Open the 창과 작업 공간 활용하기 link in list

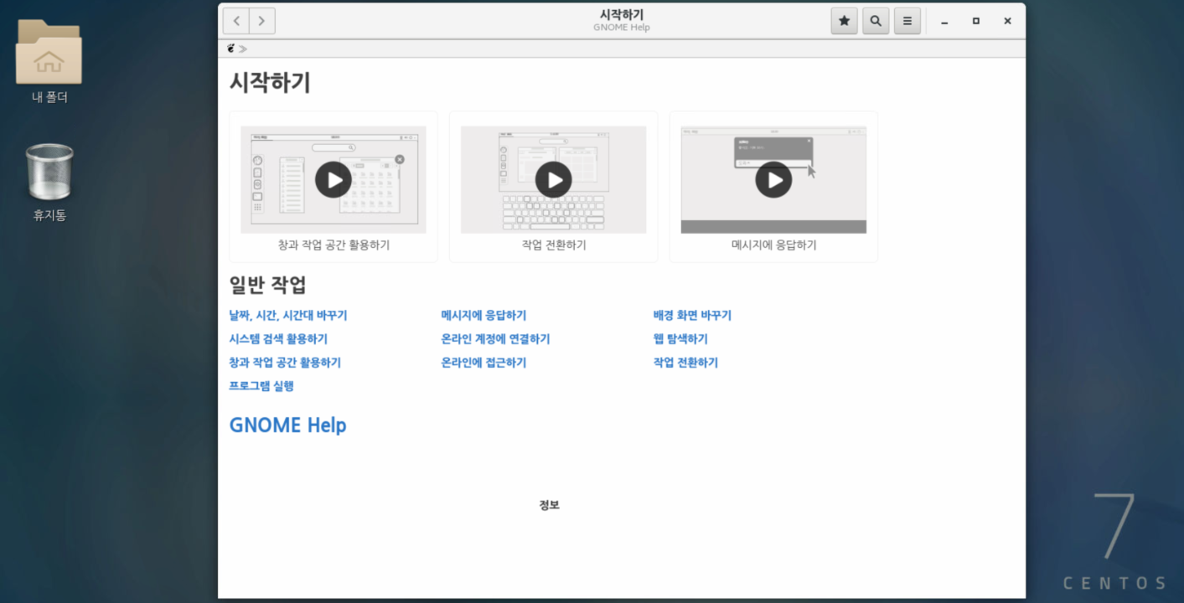(x=285, y=363)
